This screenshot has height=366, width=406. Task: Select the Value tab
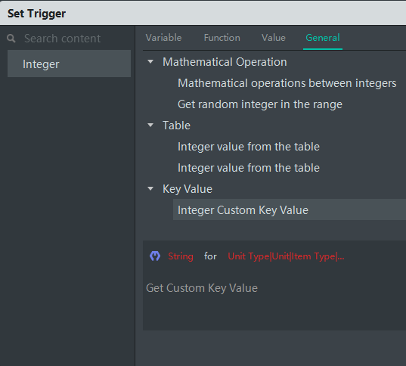click(x=274, y=38)
